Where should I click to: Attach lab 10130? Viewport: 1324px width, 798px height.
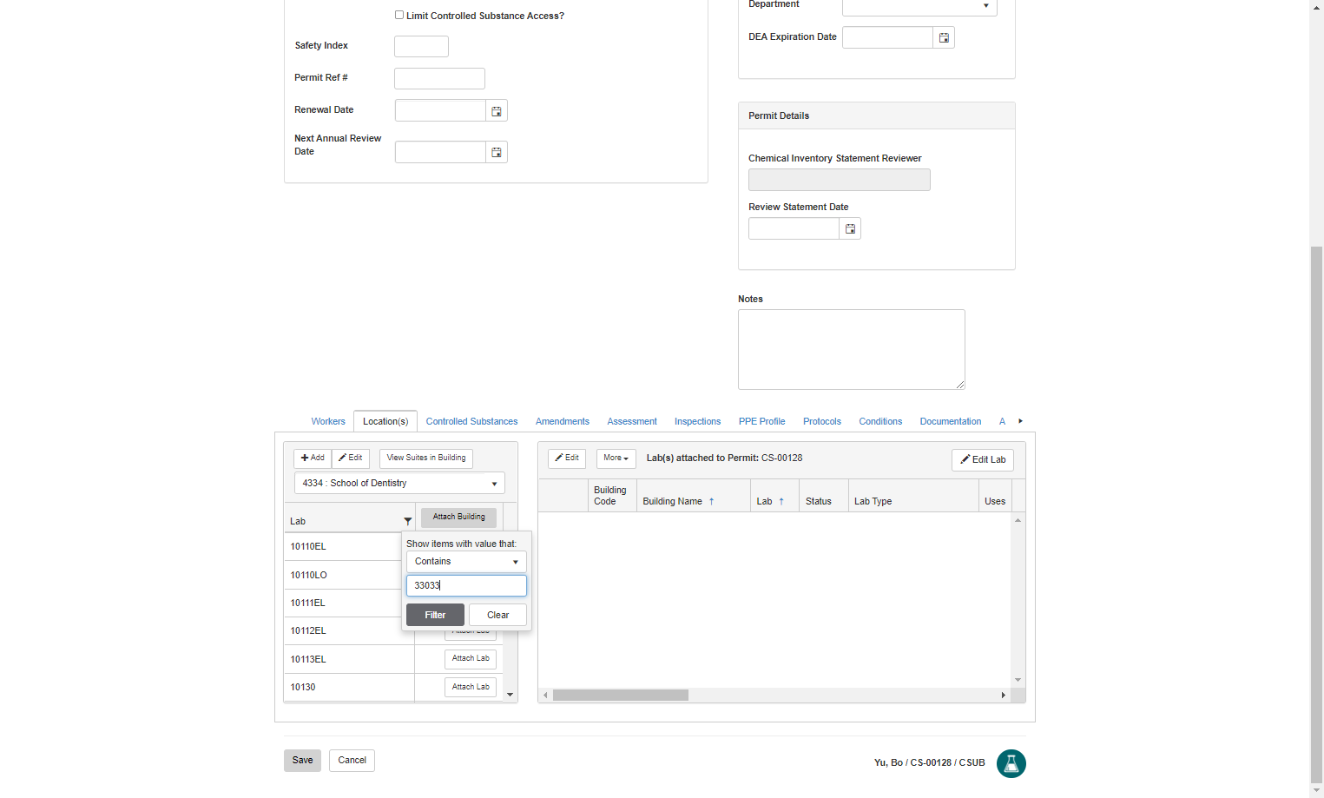tap(471, 688)
